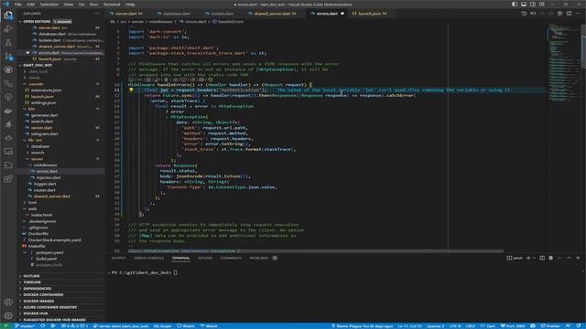The width and height of the screenshot is (586, 329).
Task: Create a new terminal with plus icon
Action: [528, 258]
